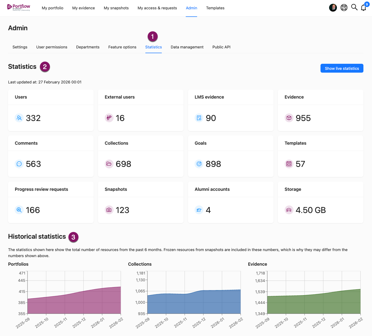Click the Alumni accounts graduation icon
372x336 pixels.
point(199,210)
